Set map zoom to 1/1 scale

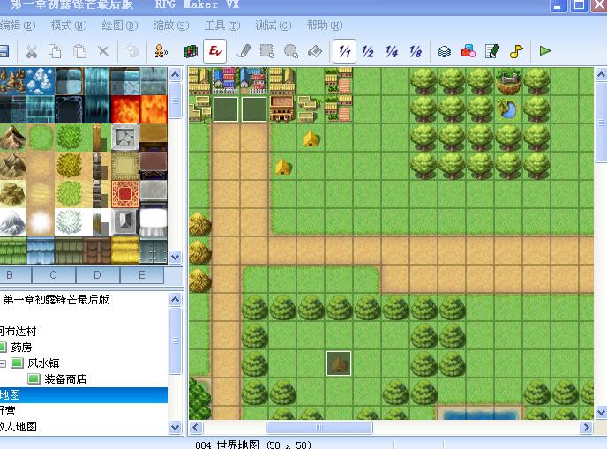[x=345, y=51]
